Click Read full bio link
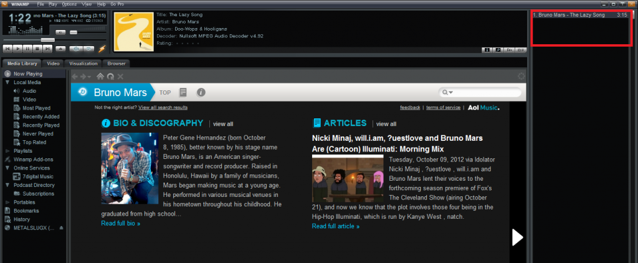The height and width of the screenshot is (263, 638). [121, 224]
